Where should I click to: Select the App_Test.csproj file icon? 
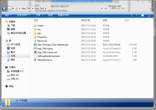click(35, 48)
